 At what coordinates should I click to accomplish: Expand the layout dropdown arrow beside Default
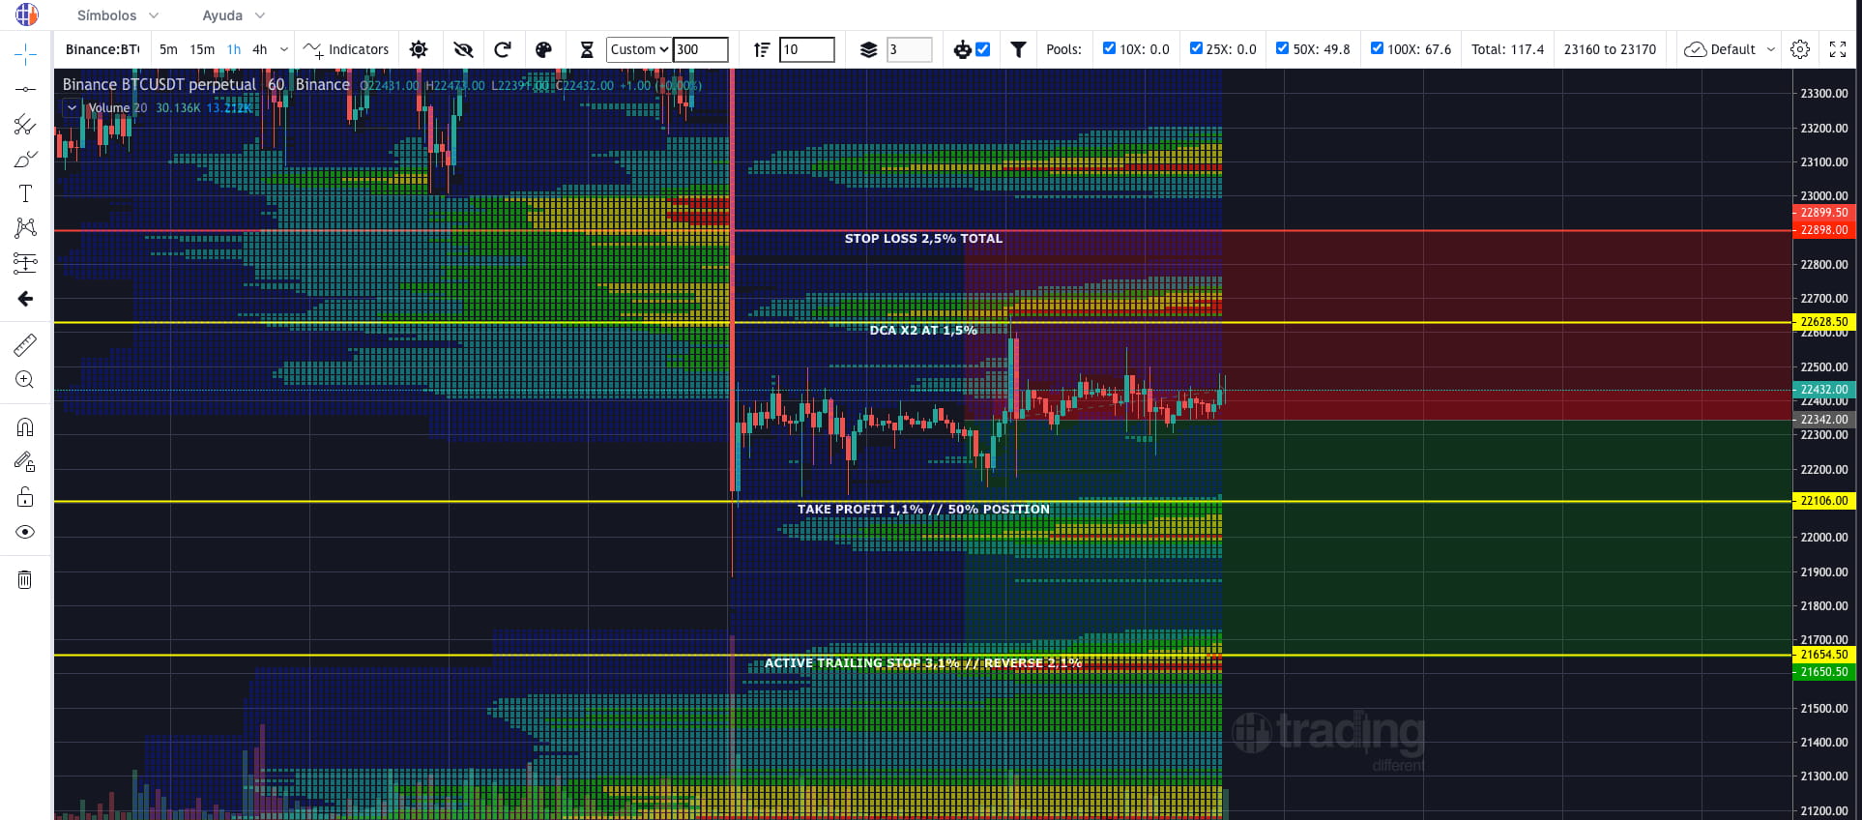coord(1771,49)
